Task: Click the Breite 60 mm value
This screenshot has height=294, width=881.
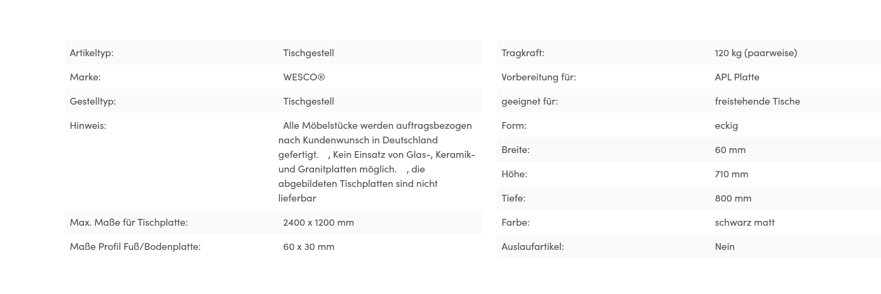Action: (x=730, y=150)
